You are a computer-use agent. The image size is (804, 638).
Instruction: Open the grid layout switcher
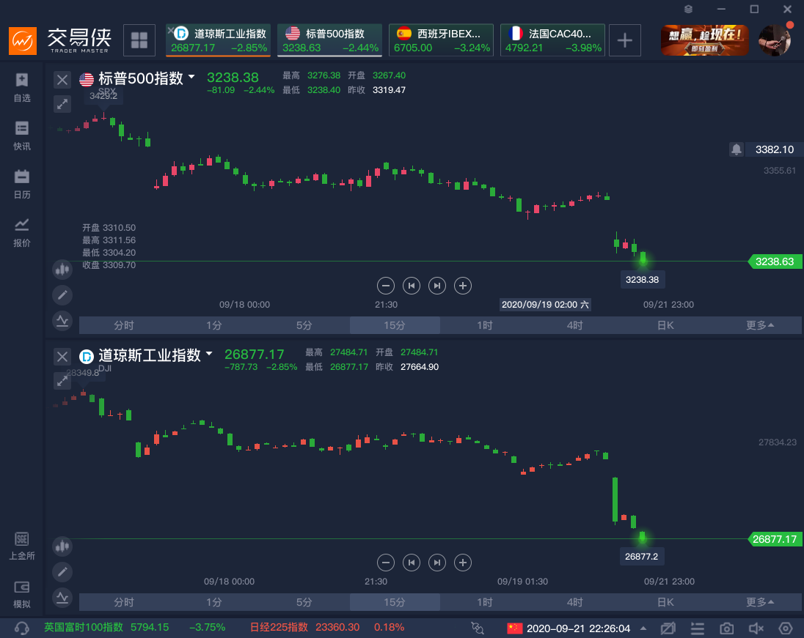139,40
